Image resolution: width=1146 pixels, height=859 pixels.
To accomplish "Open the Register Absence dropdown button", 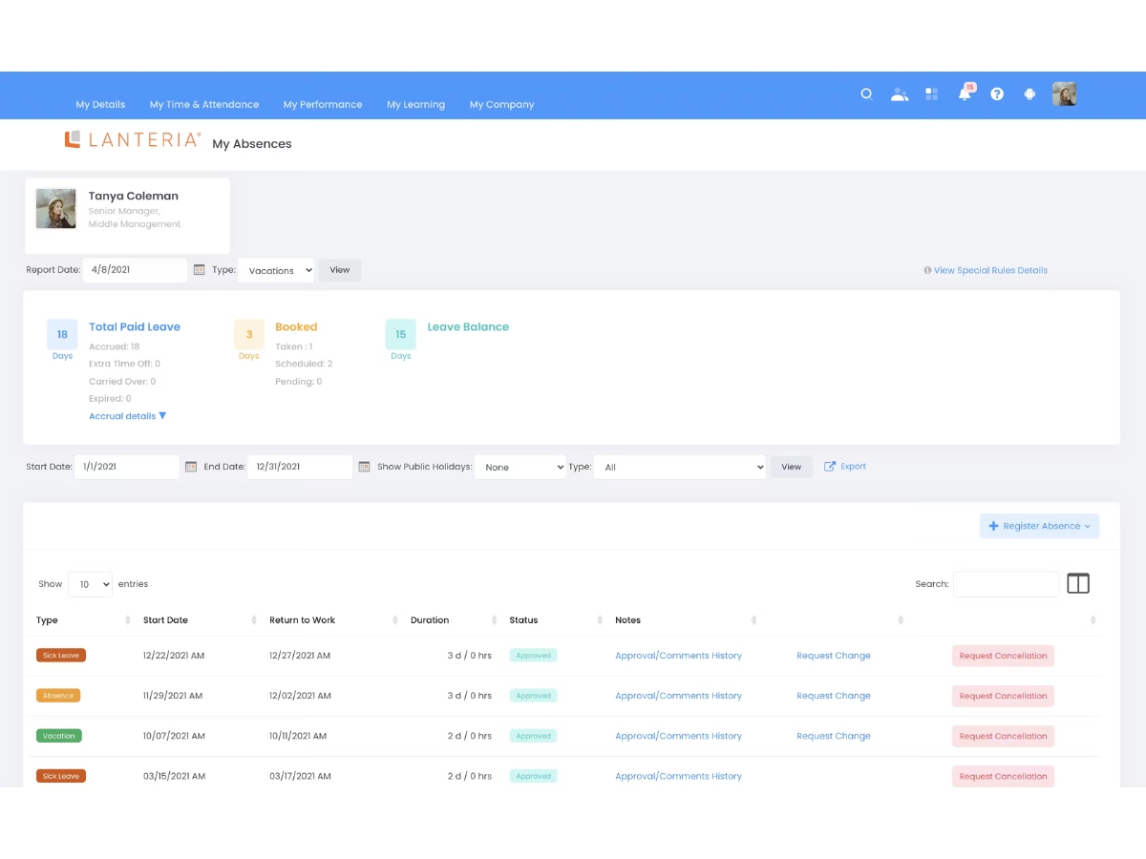I will tap(1039, 526).
